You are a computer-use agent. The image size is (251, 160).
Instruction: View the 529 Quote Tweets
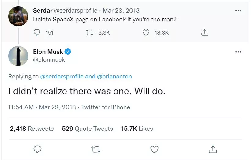[87, 129]
